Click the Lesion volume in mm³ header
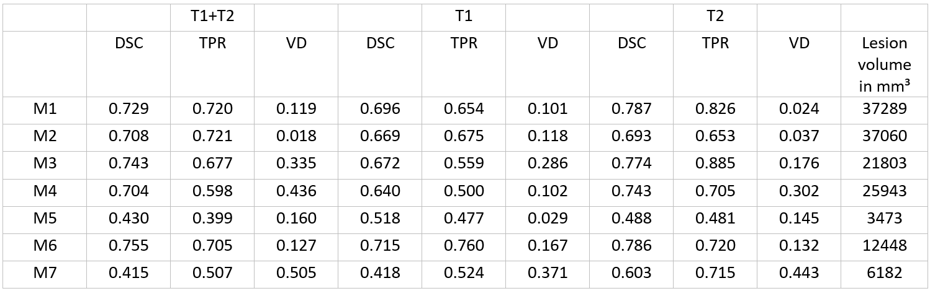Image resolution: width=930 pixels, height=291 pixels. (x=885, y=64)
